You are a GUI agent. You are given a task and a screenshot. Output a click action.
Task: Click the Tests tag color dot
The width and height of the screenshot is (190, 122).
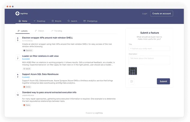(24, 105)
